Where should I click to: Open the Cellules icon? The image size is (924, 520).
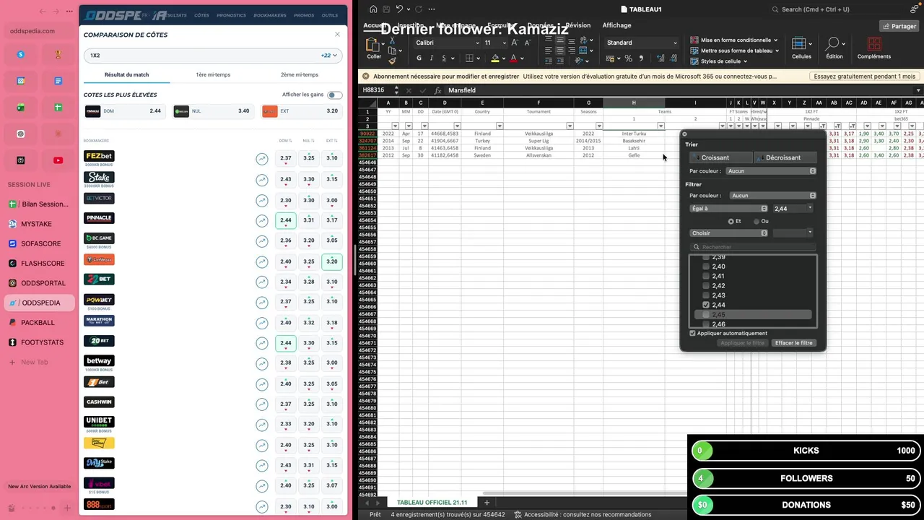point(799,44)
